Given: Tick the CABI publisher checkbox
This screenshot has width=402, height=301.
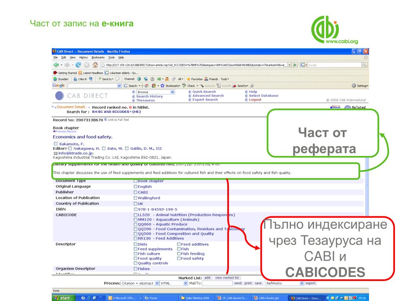Looking at the screenshot, I should 135,192.
